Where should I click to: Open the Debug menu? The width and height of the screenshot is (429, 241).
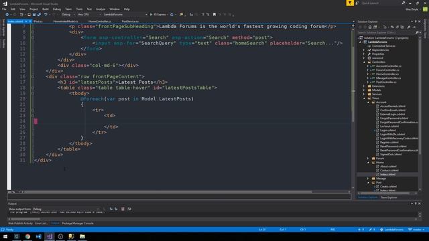[56, 9]
